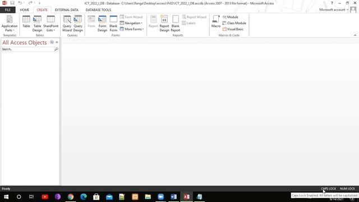This screenshot has width=359, height=202.
Task: Click the account profile picture
Action: pyautogui.click(x=353, y=10)
